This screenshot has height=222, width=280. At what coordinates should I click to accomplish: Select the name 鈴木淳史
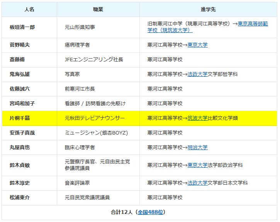[20, 183]
